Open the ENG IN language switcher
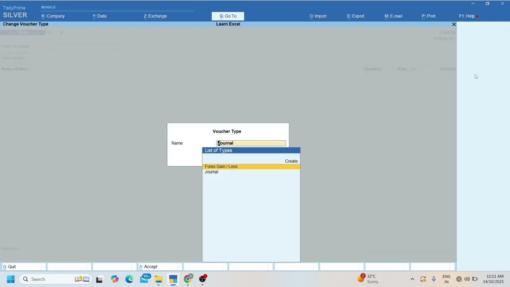Image resolution: width=510 pixels, height=287 pixels. coord(446,279)
